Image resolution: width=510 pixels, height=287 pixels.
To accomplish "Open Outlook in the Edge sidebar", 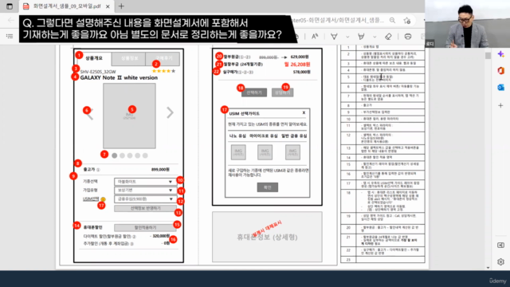I will (x=500, y=87).
